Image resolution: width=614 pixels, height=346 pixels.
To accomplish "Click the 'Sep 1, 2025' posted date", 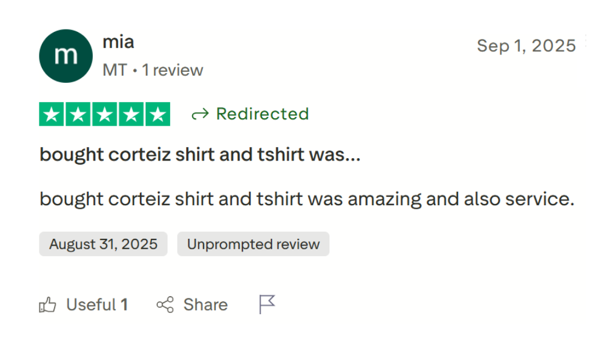I will click(526, 46).
